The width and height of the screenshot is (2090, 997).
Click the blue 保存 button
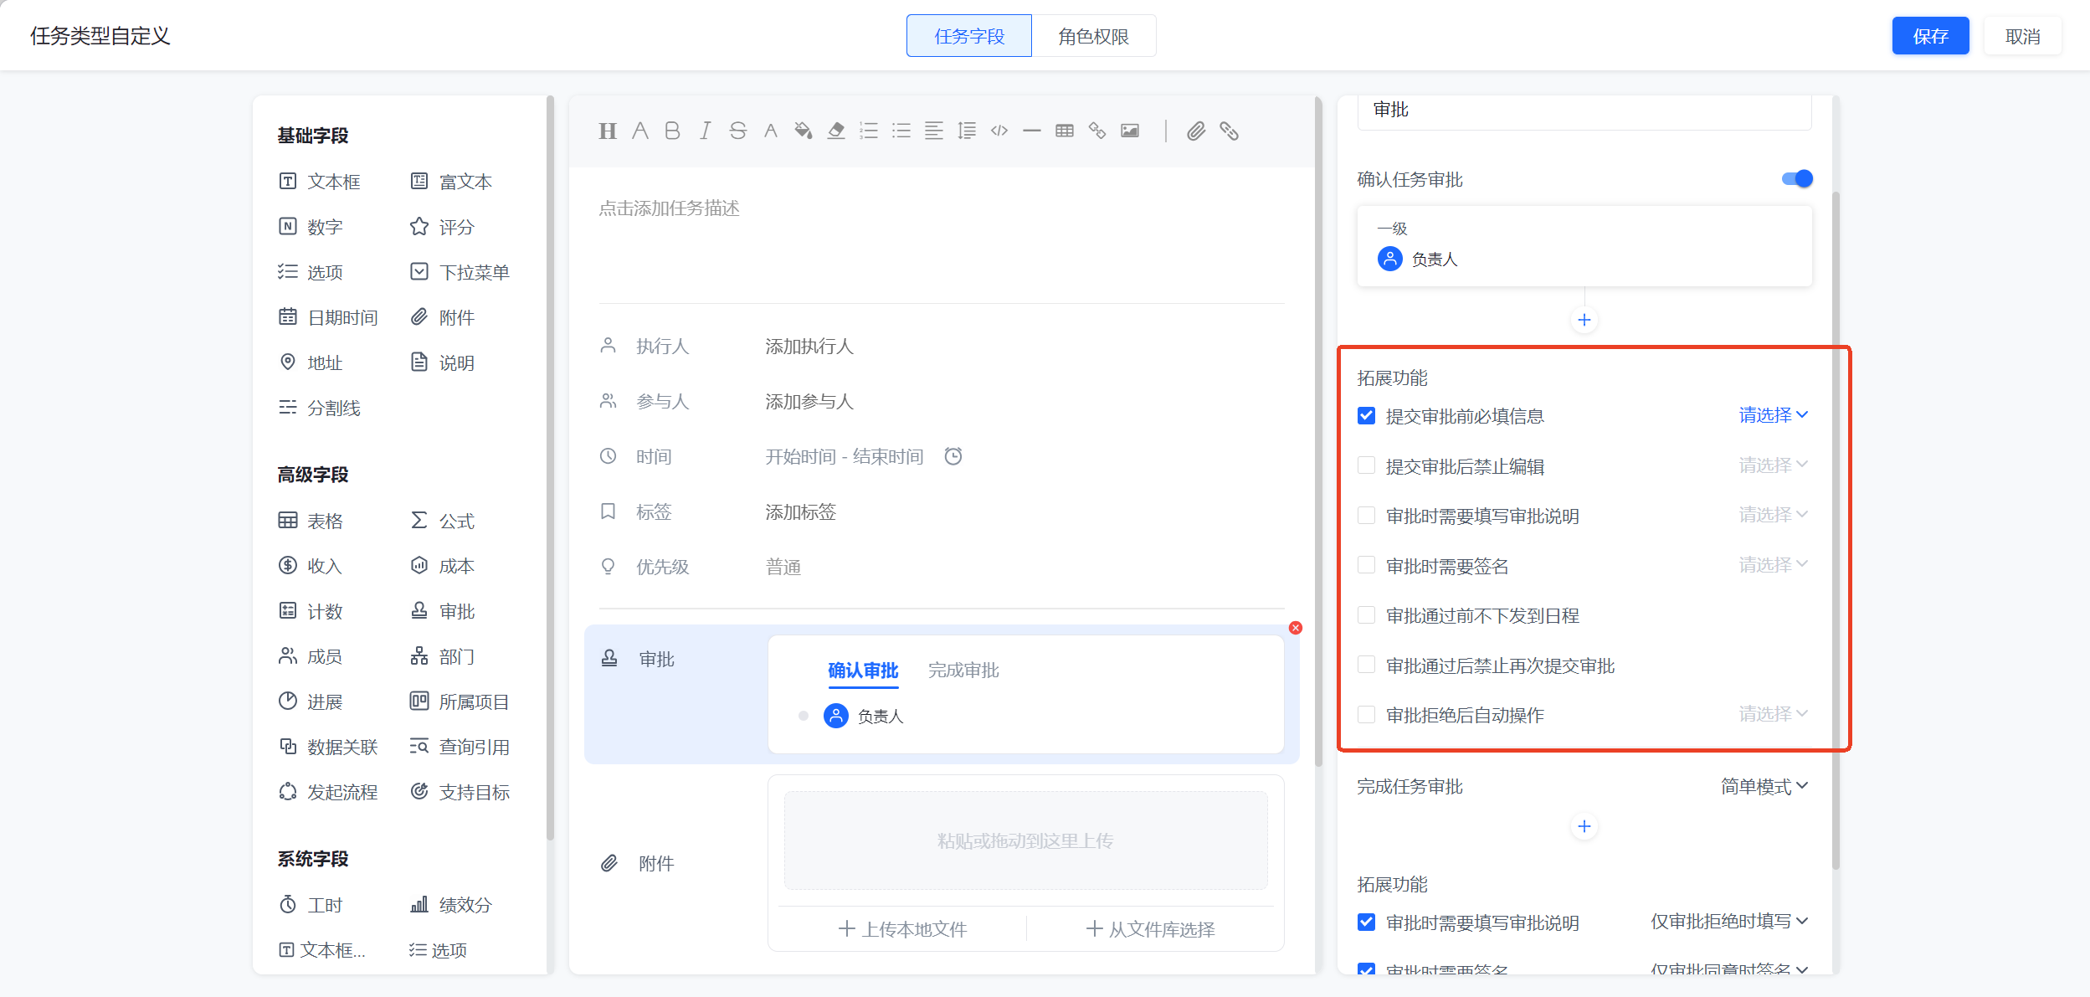coord(1930,36)
